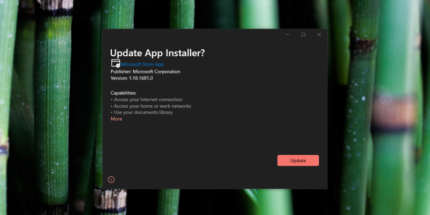Click the 'Update App Installer?' heading
Image resolution: width=430 pixels, height=215 pixels.
(x=157, y=53)
